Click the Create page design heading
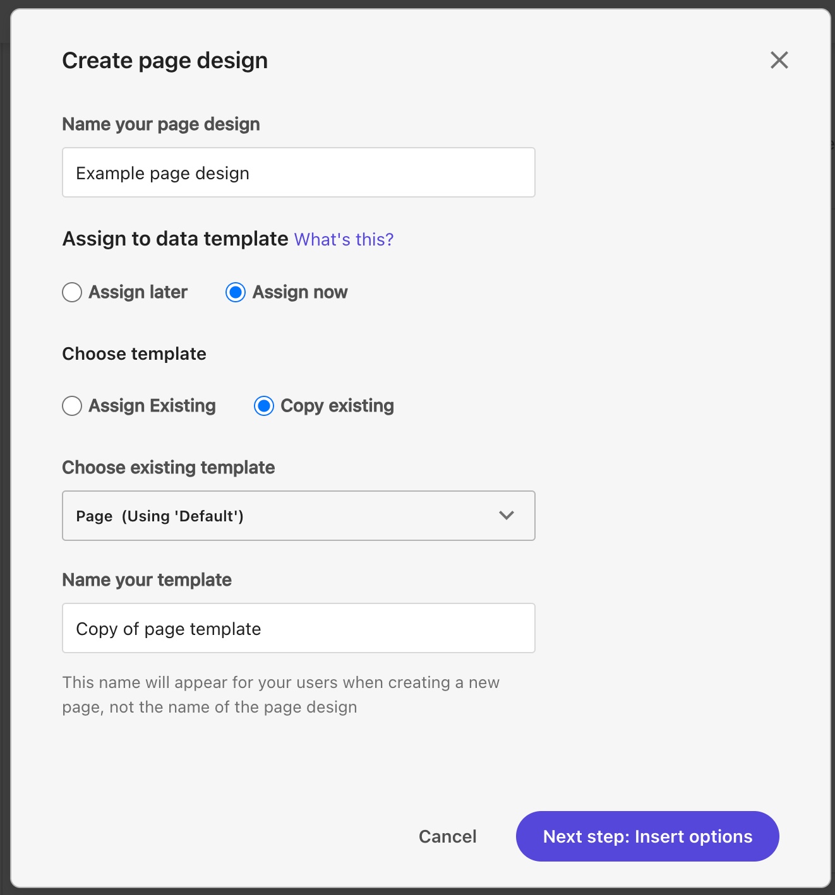 164,60
